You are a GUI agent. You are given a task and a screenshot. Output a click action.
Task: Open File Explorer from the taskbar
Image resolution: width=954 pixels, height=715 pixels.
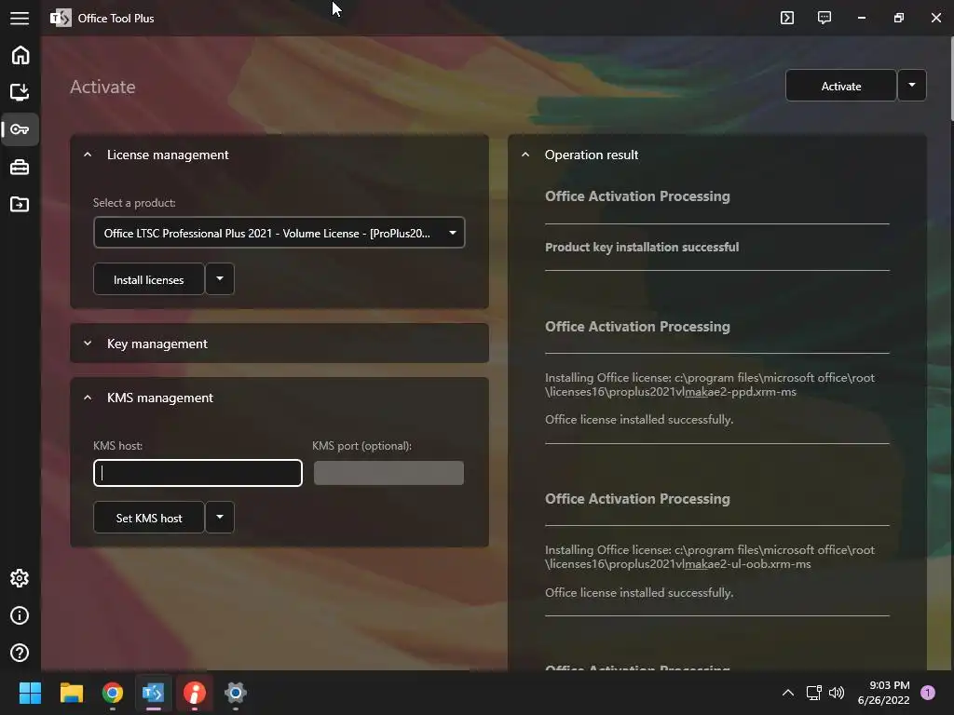pyautogui.click(x=71, y=693)
